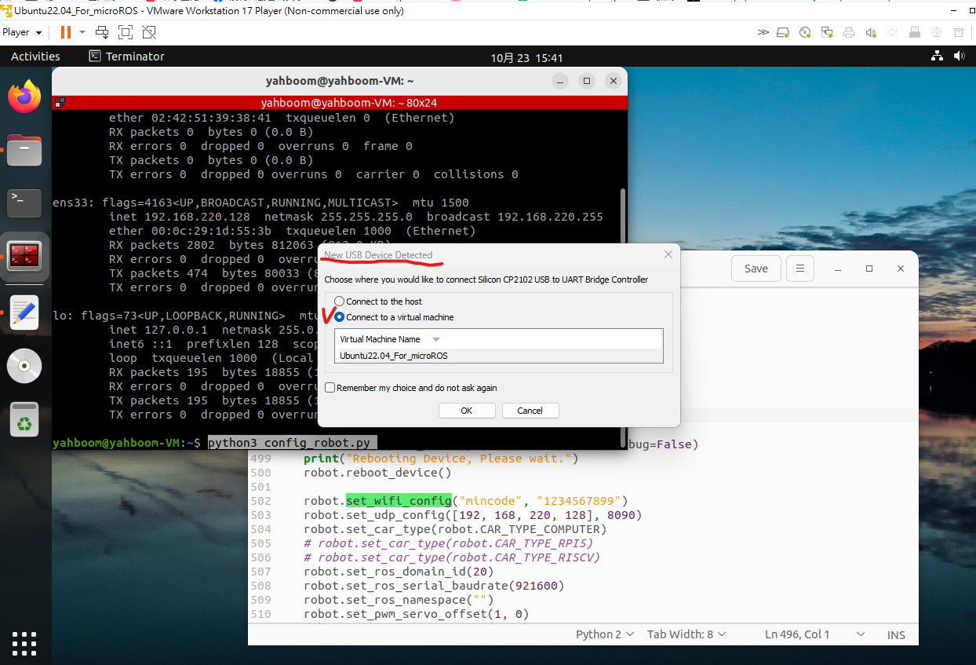The image size is (976, 665).
Task: Open Ubuntu network status icon in top bar
Action: pyautogui.click(x=937, y=57)
